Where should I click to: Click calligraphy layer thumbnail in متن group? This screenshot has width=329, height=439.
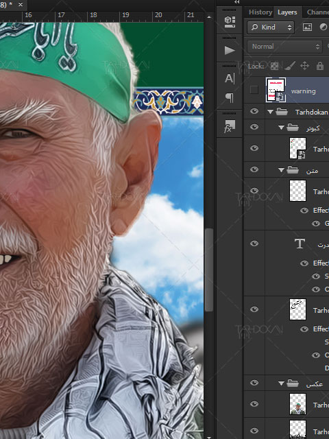point(297,309)
